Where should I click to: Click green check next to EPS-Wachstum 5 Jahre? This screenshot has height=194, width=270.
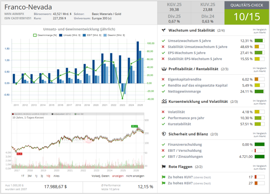point(163,53)
